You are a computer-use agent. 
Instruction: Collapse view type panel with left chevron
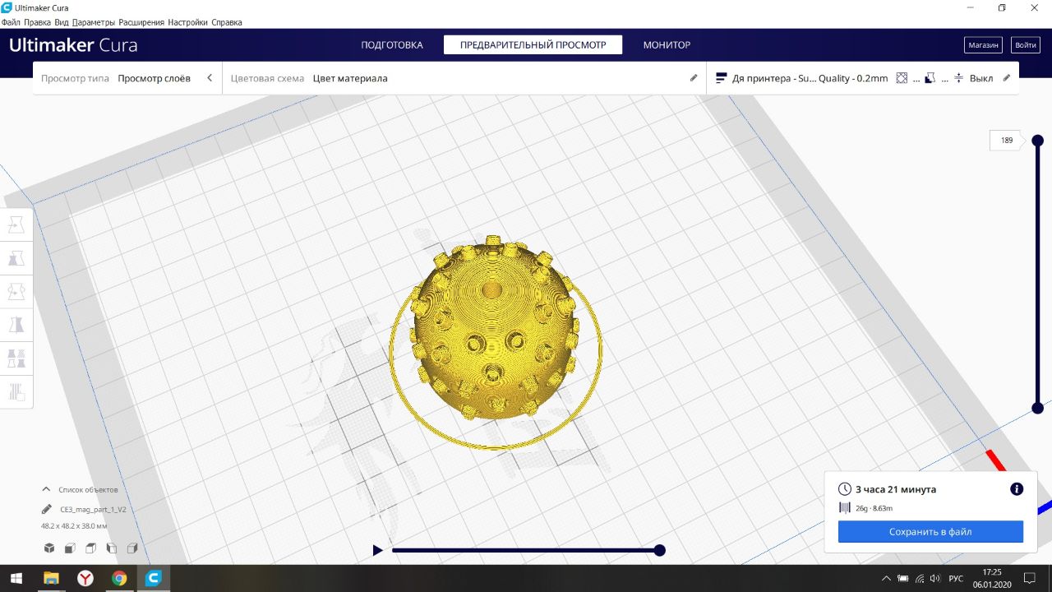click(210, 78)
